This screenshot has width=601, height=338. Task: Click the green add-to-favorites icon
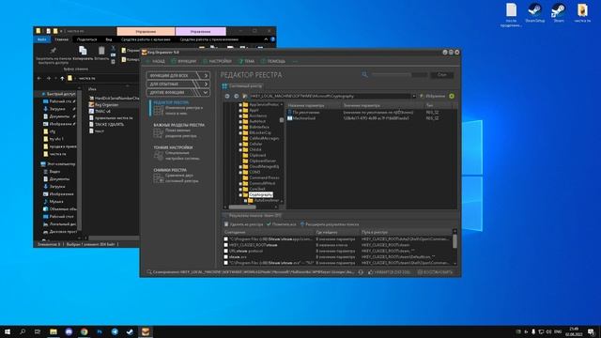452,96
